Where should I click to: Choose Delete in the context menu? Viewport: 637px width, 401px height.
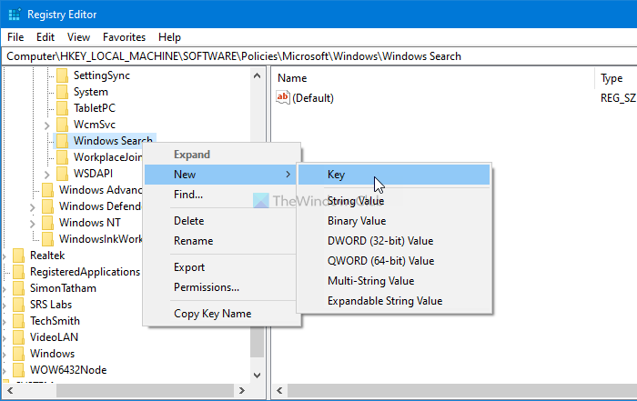pyautogui.click(x=222, y=221)
